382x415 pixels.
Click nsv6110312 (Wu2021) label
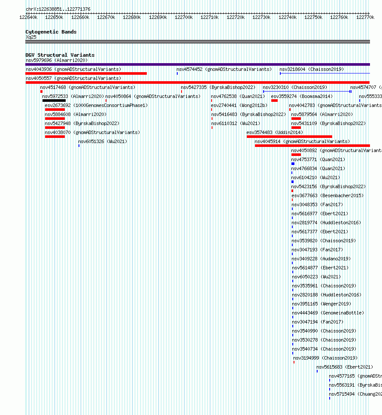236,123
